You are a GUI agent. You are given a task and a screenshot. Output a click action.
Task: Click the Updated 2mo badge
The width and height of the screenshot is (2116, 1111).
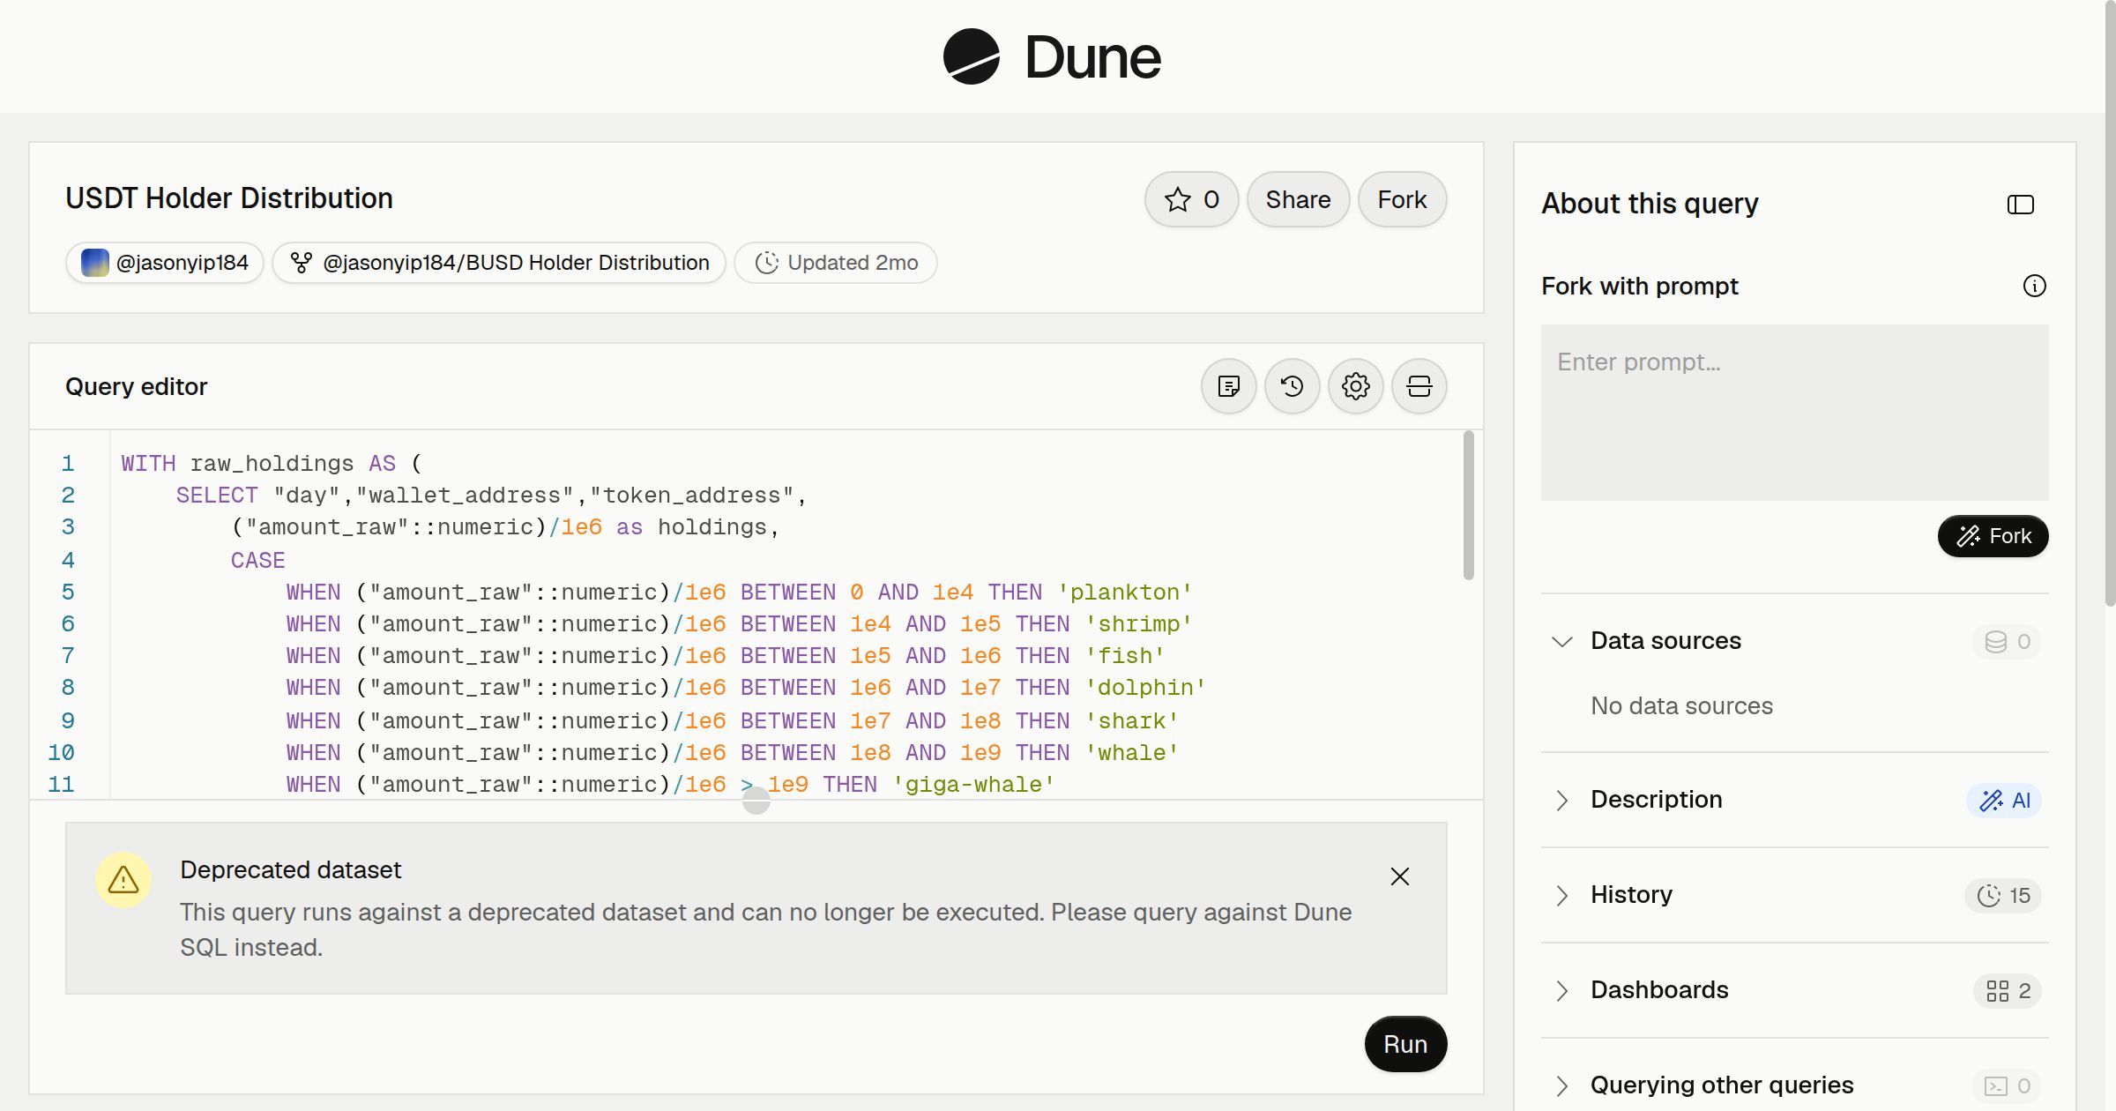tap(836, 263)
